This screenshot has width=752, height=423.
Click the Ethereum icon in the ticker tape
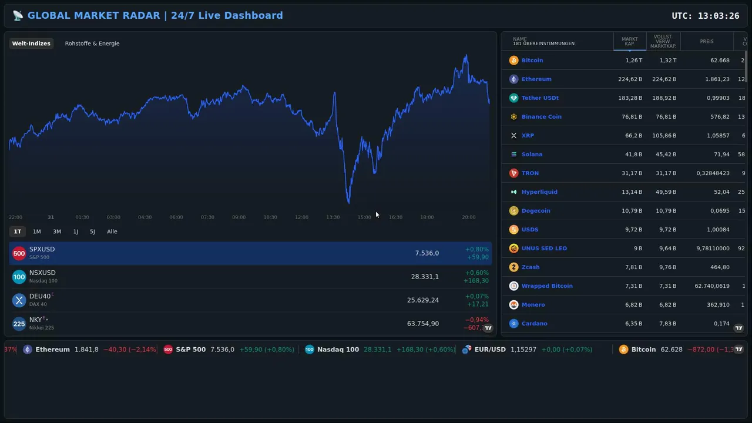(27, 350)
